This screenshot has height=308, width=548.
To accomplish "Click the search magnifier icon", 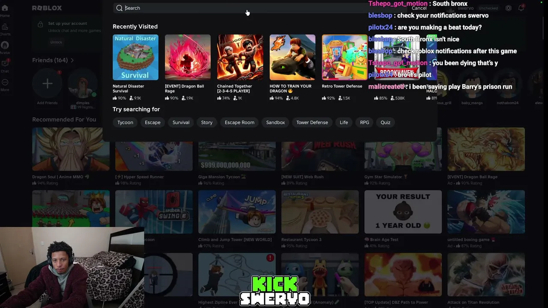I will coord(119,8).
